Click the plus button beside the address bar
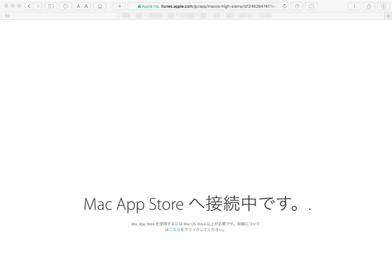Viewport: 392px width, 261px height. (120, 7)
